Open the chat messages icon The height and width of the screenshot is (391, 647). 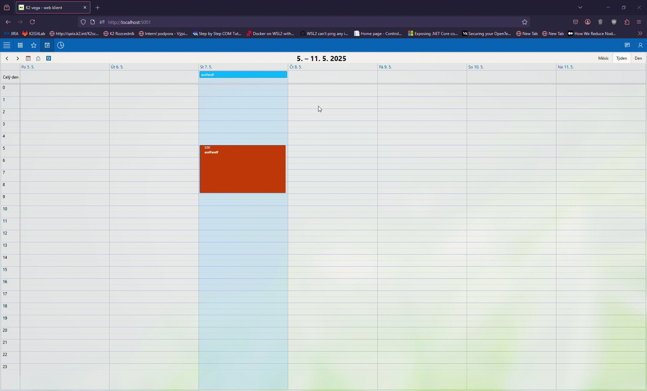[627, 45]
